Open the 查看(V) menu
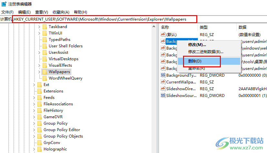This screenshot has height=153, width=267. tap(42, 12)
